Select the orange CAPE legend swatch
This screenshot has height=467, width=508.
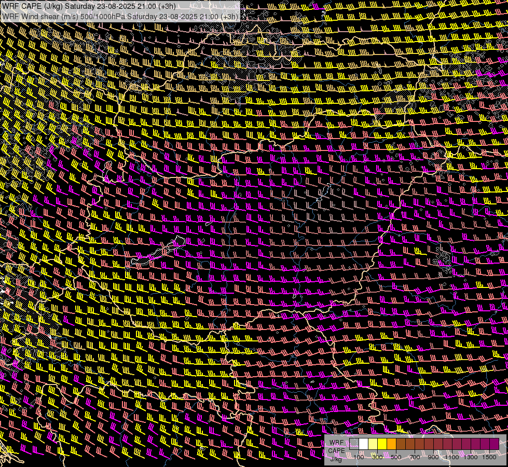tap(391, 444)
